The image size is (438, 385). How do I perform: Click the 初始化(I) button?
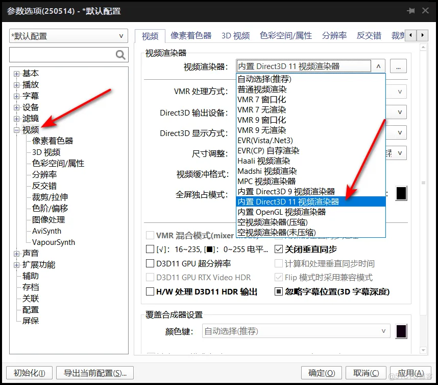pos(29,373)
